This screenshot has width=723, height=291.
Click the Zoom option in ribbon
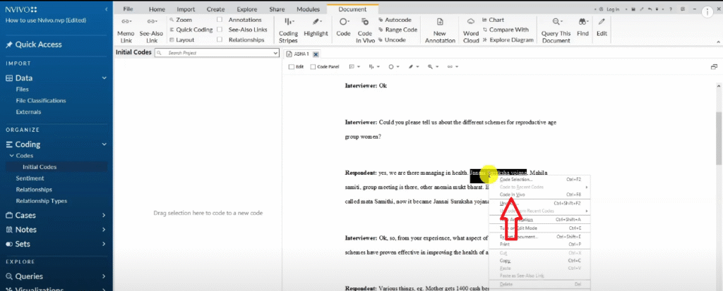click(x=180, y=20)
